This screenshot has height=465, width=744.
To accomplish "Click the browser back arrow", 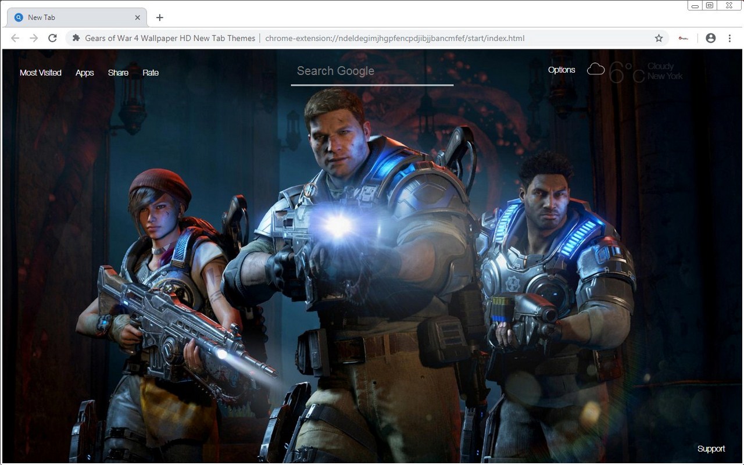I will [x=15, y=38].
